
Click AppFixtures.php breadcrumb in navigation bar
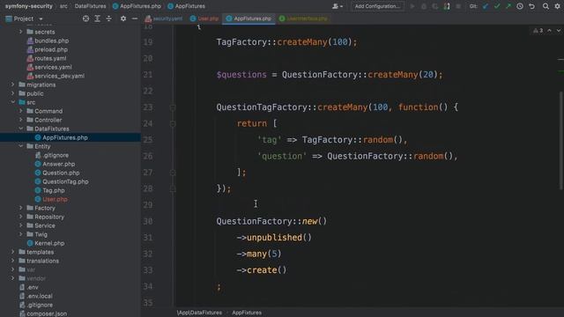tap(137, 6)
